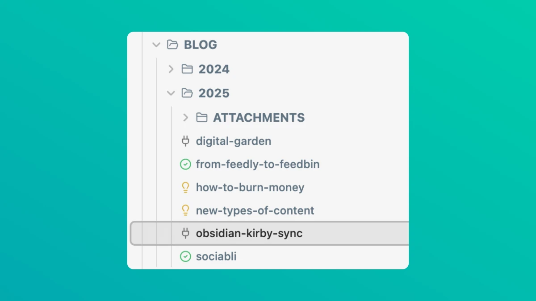
Task: Select the highlighted obsidian-kirby-sync note
Action: point(269,233)
